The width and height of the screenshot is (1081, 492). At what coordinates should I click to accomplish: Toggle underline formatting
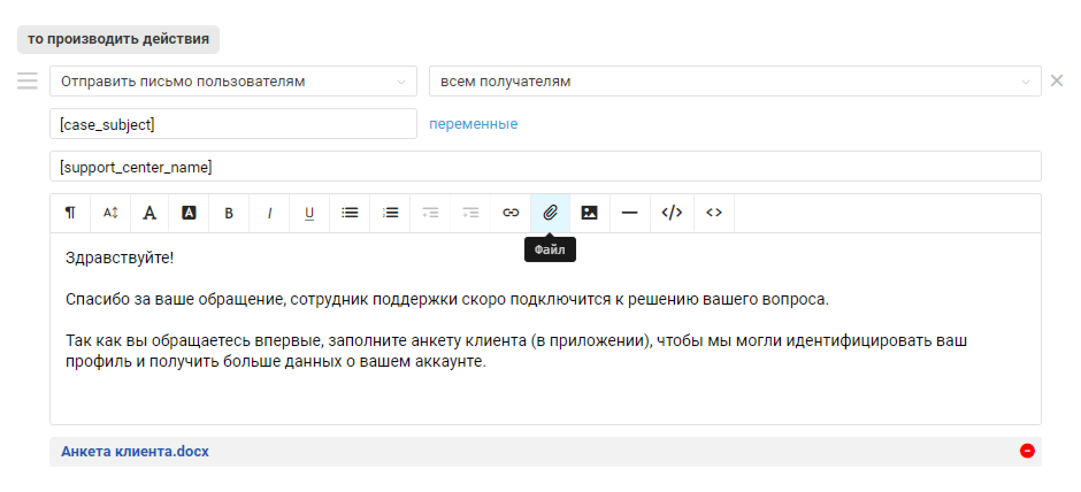(x=309, y=213)
